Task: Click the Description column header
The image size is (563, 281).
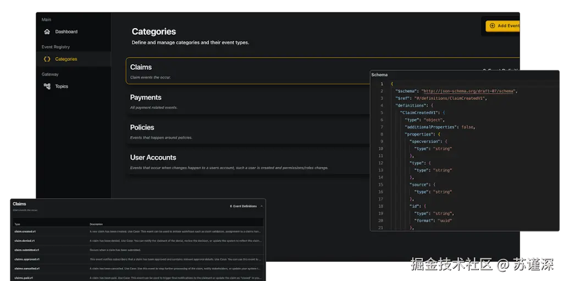Action: click(96, 224)
